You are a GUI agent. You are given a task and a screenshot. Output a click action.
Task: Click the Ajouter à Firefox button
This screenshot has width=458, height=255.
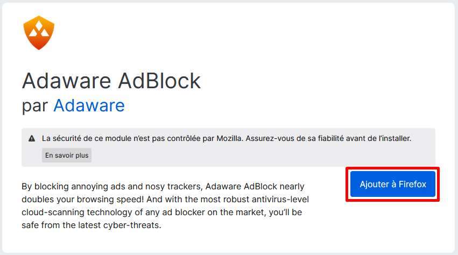point(393,184)
